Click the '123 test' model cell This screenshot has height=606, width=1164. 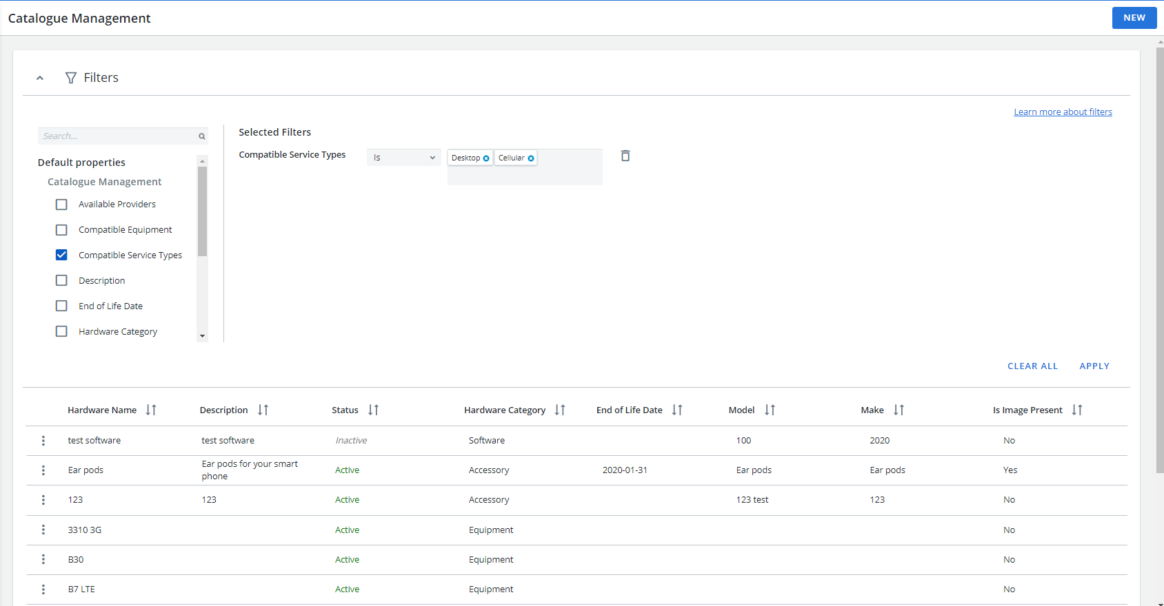[752, 500]
